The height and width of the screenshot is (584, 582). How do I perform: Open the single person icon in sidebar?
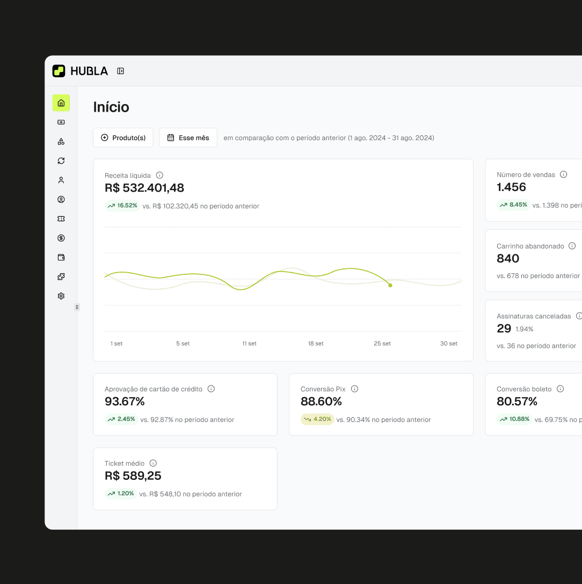tap(61, 180)
